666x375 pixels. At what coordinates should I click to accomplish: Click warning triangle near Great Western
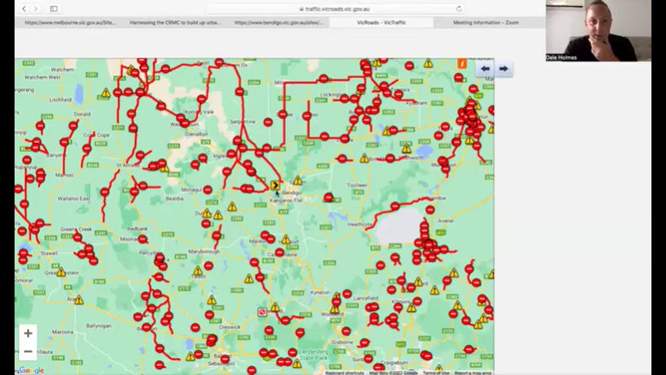(x=61, y=272)
